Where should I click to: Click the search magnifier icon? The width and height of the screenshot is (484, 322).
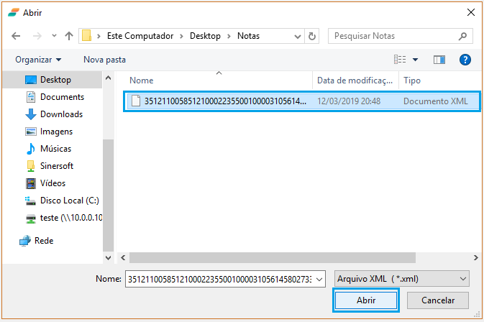tap(463, 36)
